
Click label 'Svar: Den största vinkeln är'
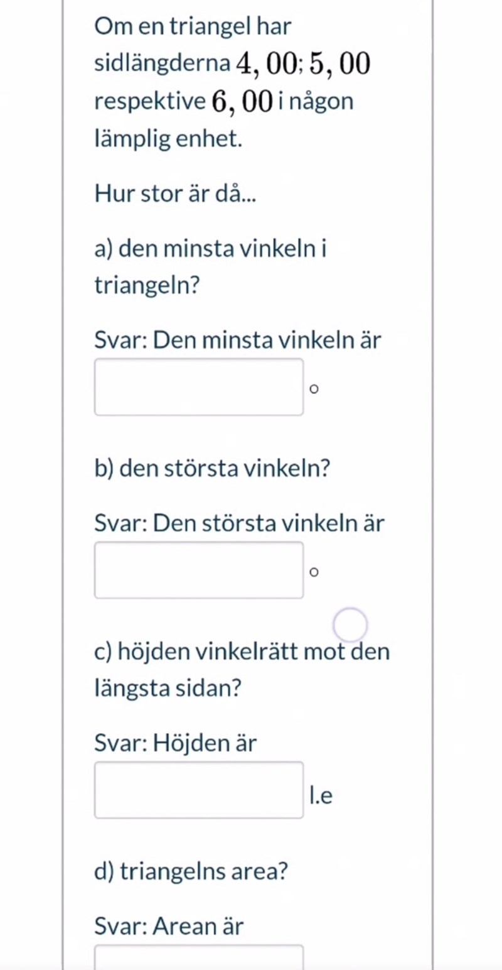(239, 523)
